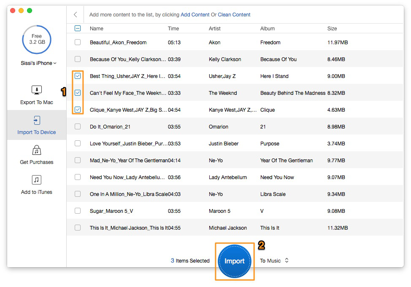Sort songs by the Artist column header
This screenshot has width=411, height=287.
click(215, 29)
